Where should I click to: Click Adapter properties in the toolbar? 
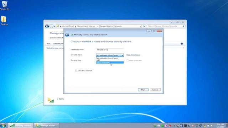click(x=58, y=43)
